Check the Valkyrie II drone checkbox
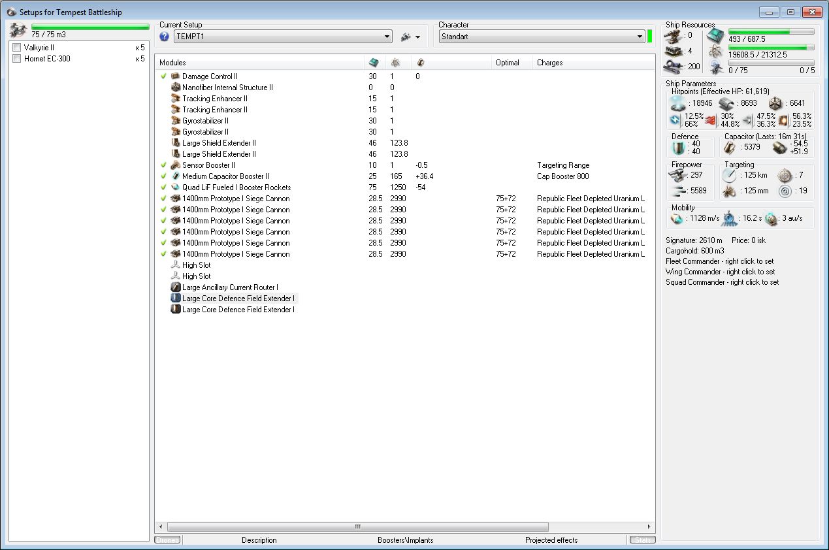The height and width of the screenshot is (550, 829). click(17, 48)
